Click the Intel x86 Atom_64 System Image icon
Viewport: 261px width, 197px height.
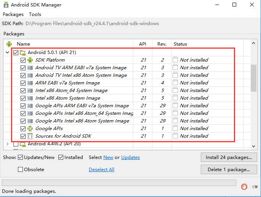(30, 91)
